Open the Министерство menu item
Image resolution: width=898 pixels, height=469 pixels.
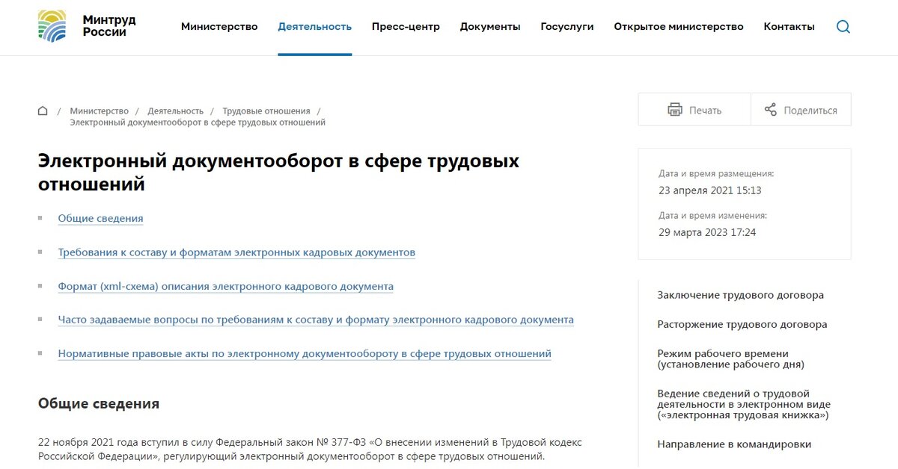219,26
